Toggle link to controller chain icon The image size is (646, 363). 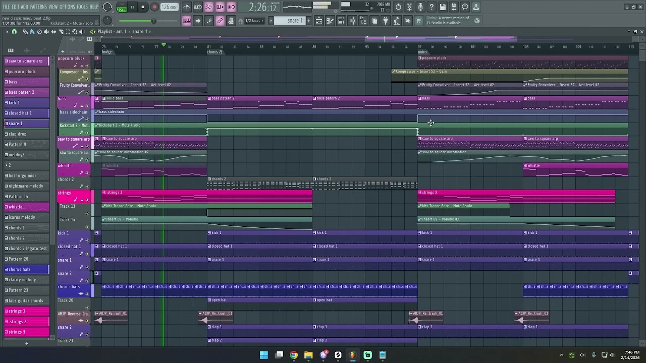(220, 21)
